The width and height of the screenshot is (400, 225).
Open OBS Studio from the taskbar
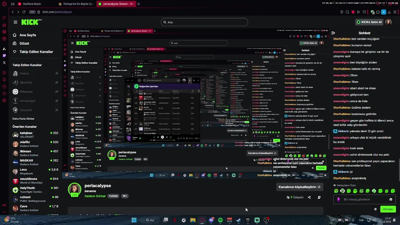(x=266, y=220)
